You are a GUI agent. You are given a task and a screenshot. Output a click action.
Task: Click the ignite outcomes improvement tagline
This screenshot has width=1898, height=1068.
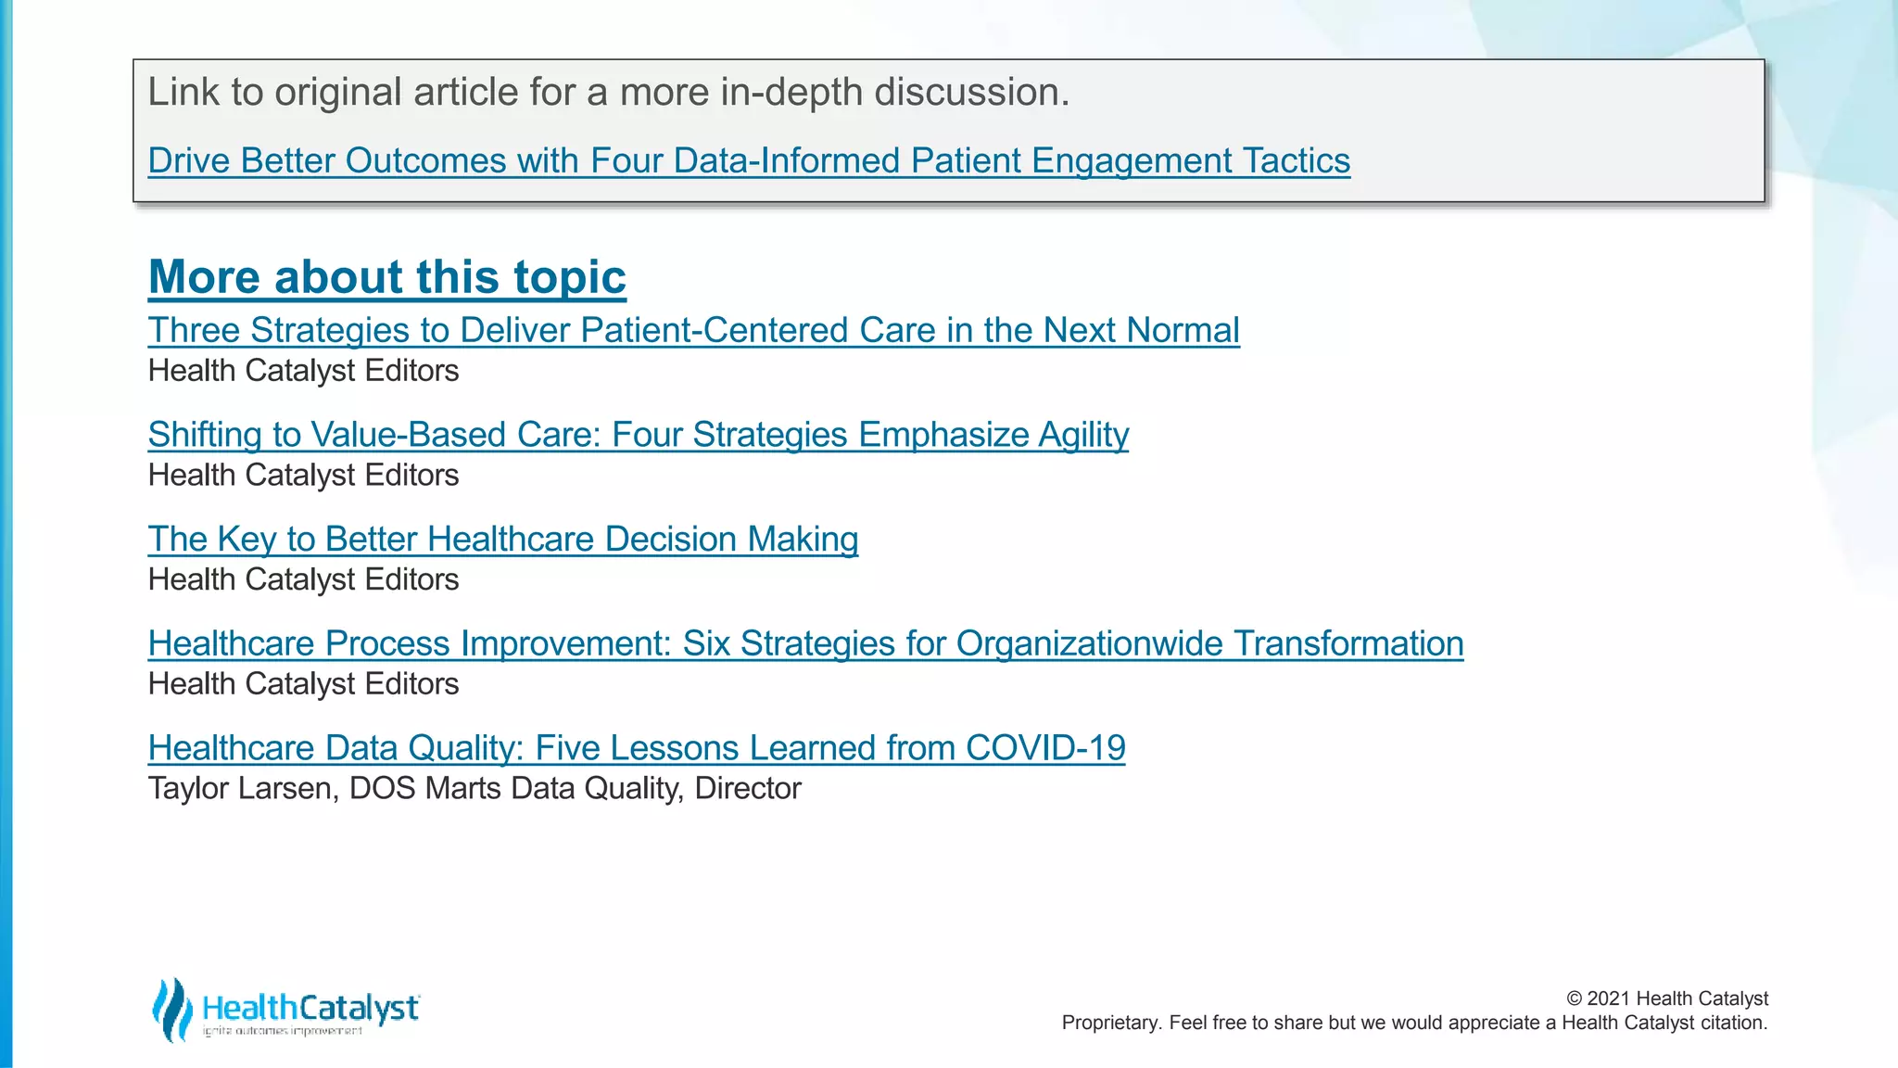283,1031
